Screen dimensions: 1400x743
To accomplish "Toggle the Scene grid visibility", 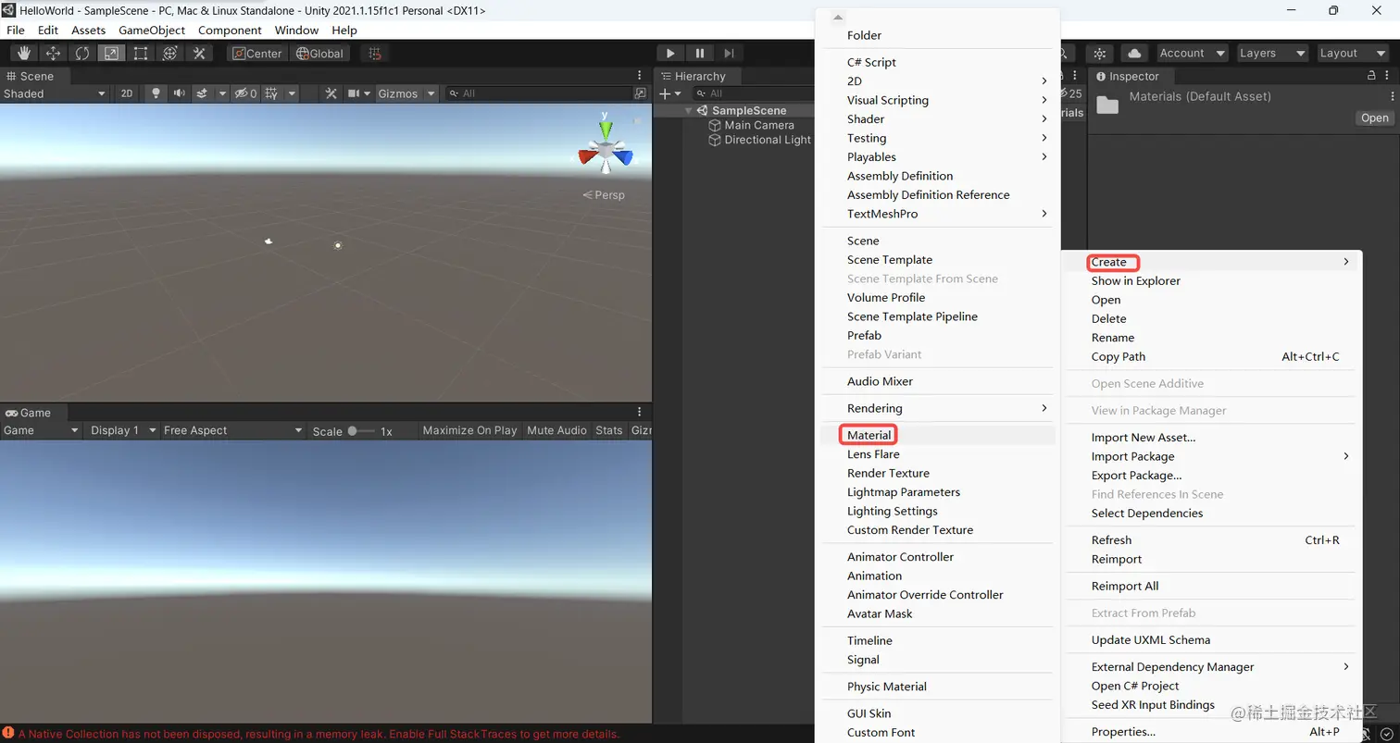I will click(x=271, y=93).
